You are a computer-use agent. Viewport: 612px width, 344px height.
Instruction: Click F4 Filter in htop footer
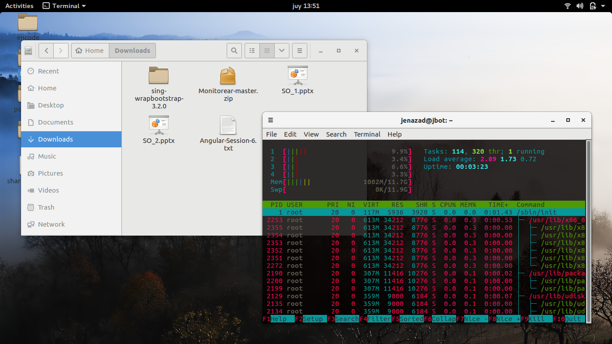375,319
